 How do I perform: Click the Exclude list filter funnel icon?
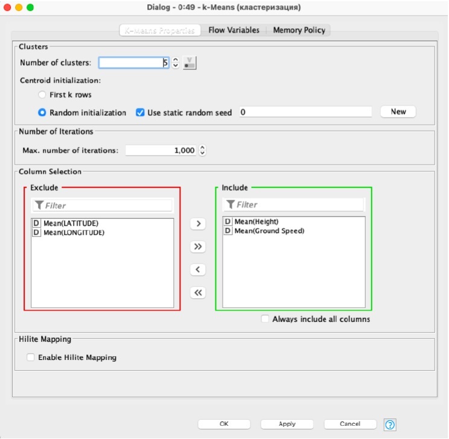click(39, 206)
